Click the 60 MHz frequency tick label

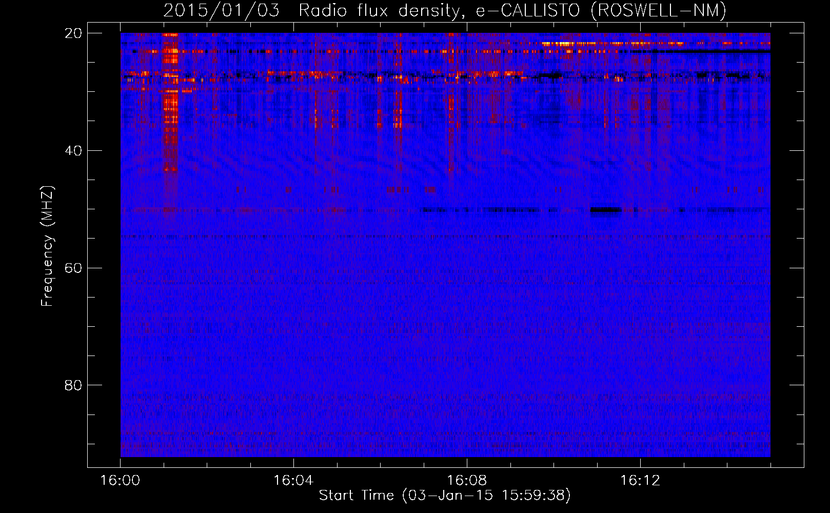(74, 268)
